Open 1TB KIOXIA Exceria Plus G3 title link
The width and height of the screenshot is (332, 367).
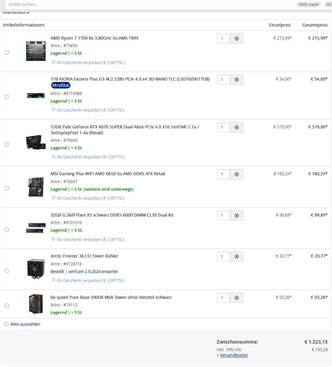[x=130, y=79]
